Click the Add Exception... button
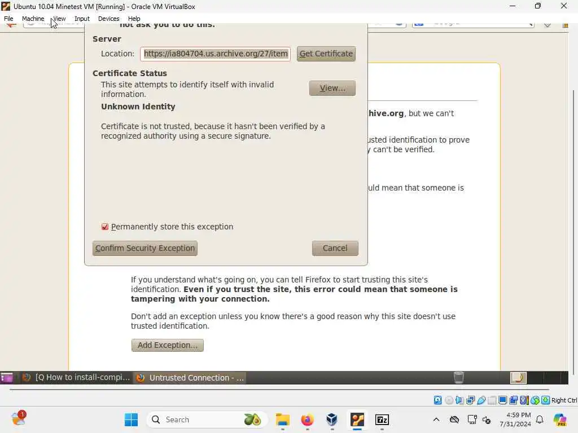 coord(167,346)
